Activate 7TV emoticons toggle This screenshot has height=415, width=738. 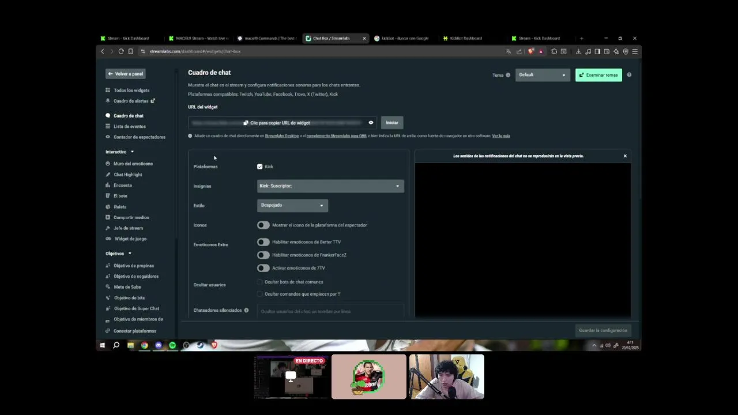point(263,268)
